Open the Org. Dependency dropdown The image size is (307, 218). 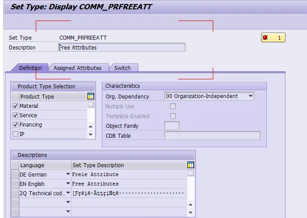coord(250,96)
